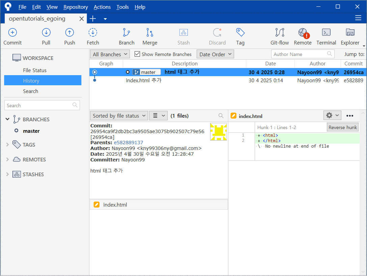
Task: Open the tab list dropdown arrow
Action: pyautogui.click(x=105, y=19)
